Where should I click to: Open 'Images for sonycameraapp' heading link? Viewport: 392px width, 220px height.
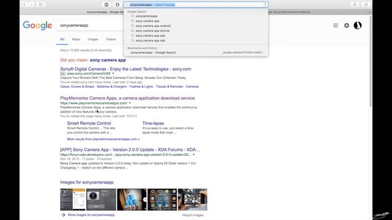tap(87, 182)
